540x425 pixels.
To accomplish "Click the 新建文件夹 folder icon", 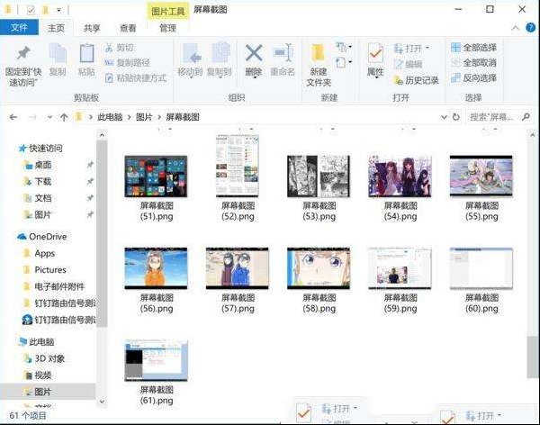I will pyautogui.click(x=319, y=54).
